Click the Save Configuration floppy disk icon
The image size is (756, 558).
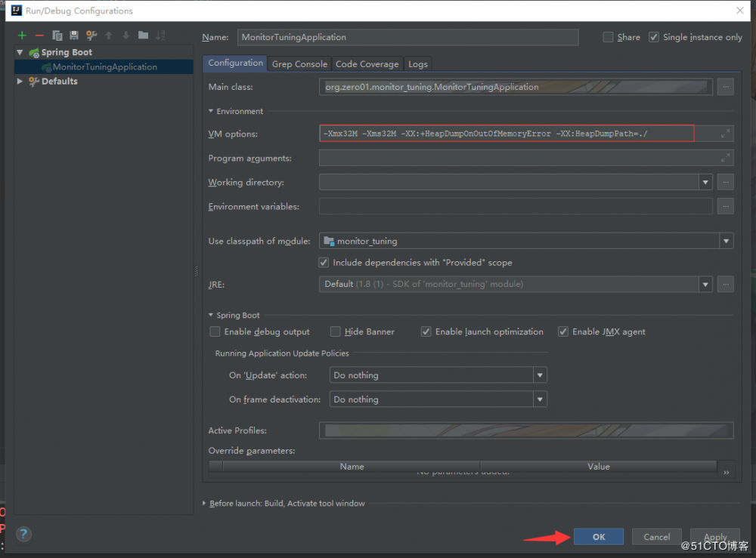coord(74,35)
